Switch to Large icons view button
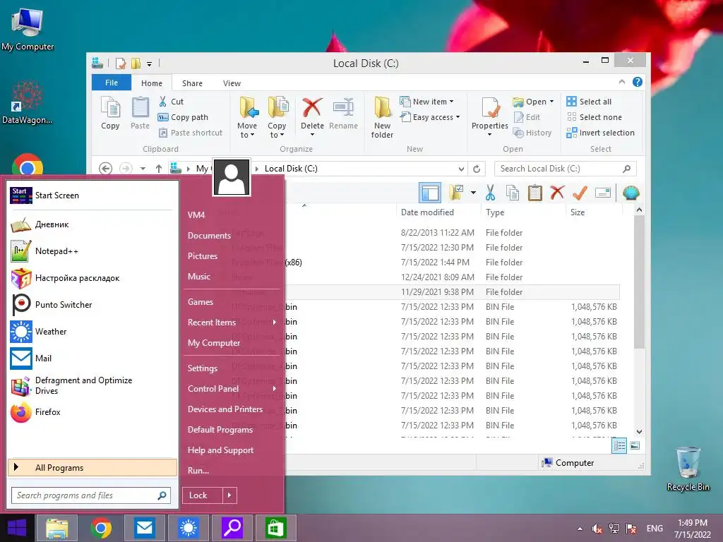This screenshot has width=723, height=542. pos(635,445)
